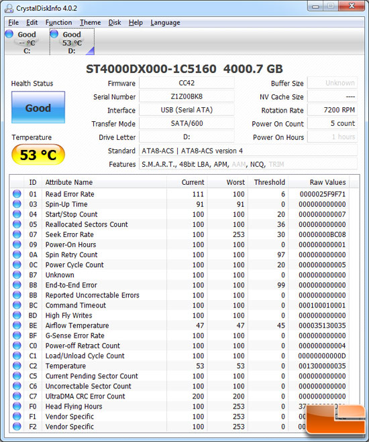The height and width of the screenshot is (442, 369).
Task: Click the status orb for Spin Retry Count
Action: click(x=17, y=255)
